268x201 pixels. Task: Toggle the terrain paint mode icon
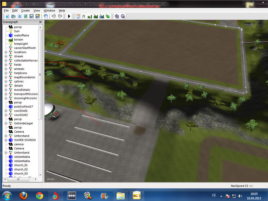pos(96,16)
